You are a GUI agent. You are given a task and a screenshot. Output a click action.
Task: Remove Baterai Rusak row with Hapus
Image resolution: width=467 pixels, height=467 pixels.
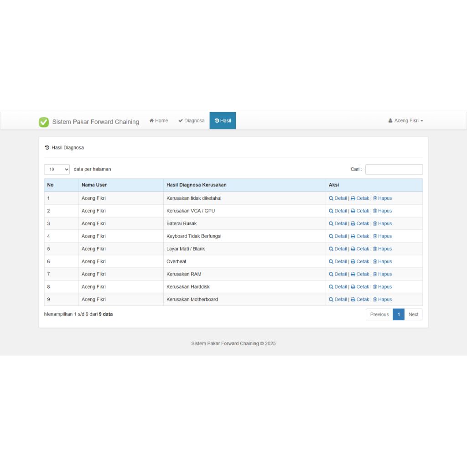[383, 223]
